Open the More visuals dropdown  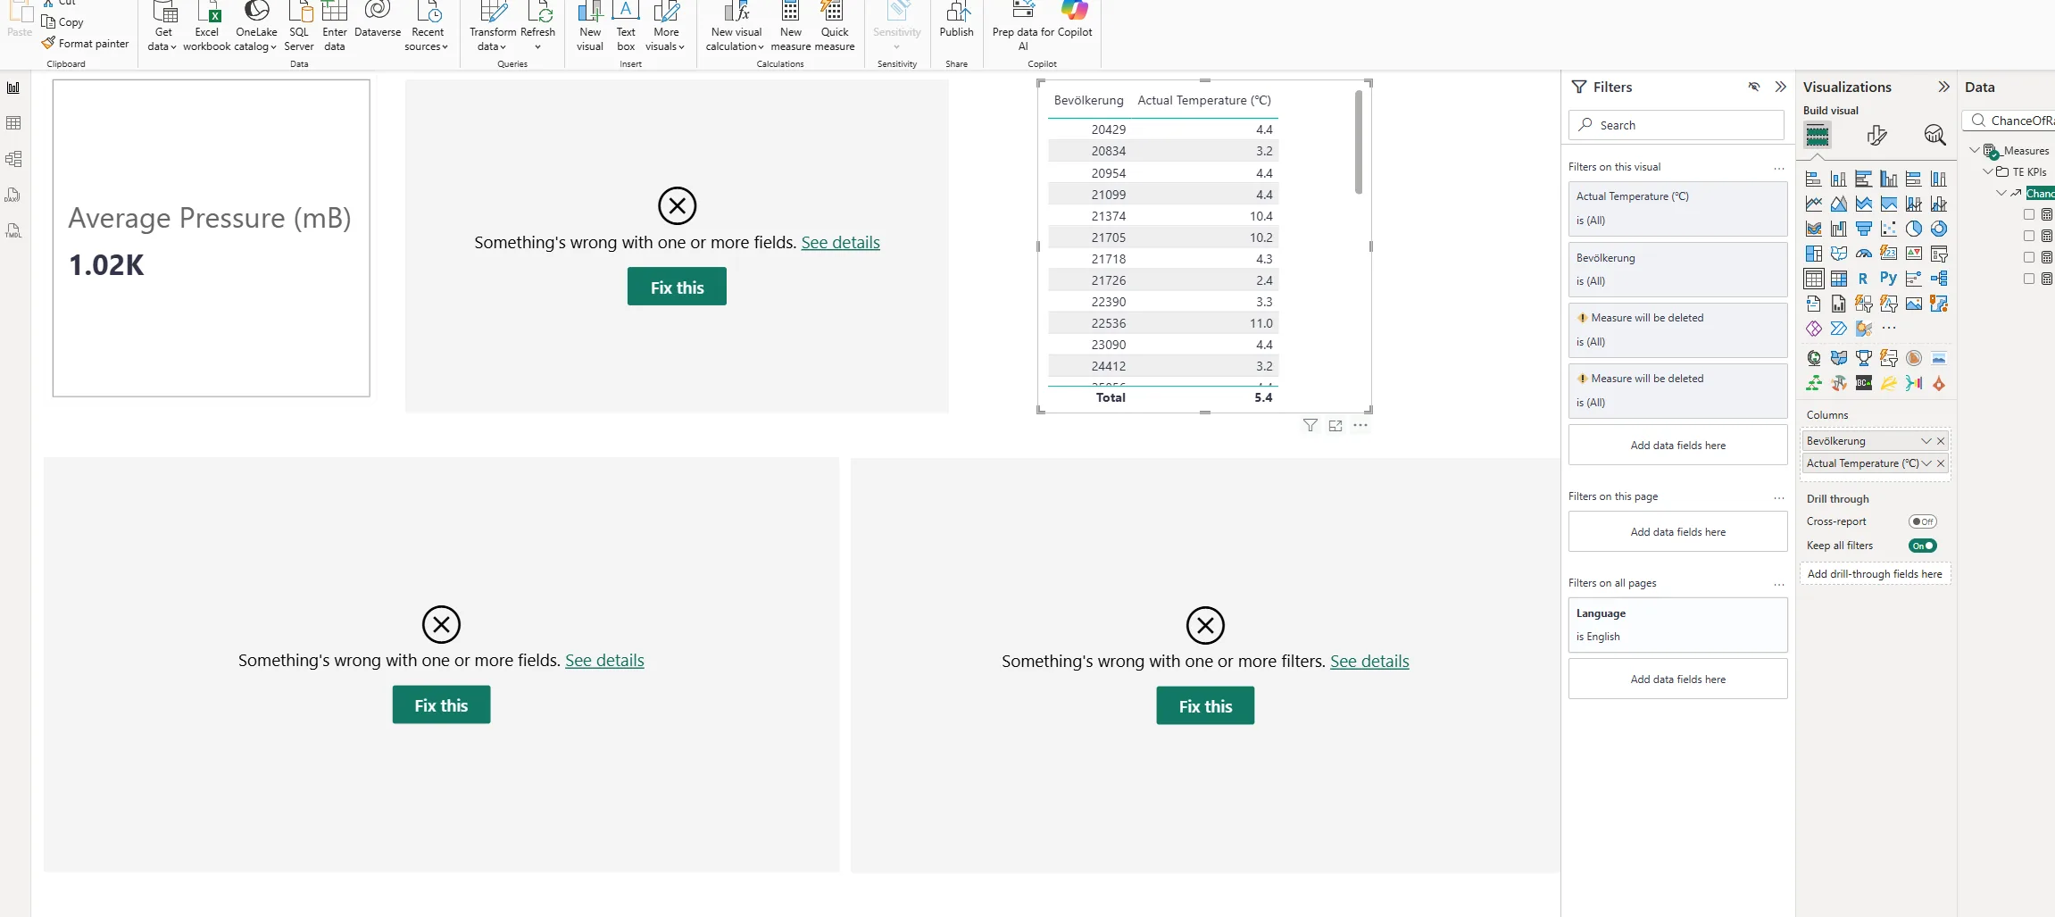(666, 27)
